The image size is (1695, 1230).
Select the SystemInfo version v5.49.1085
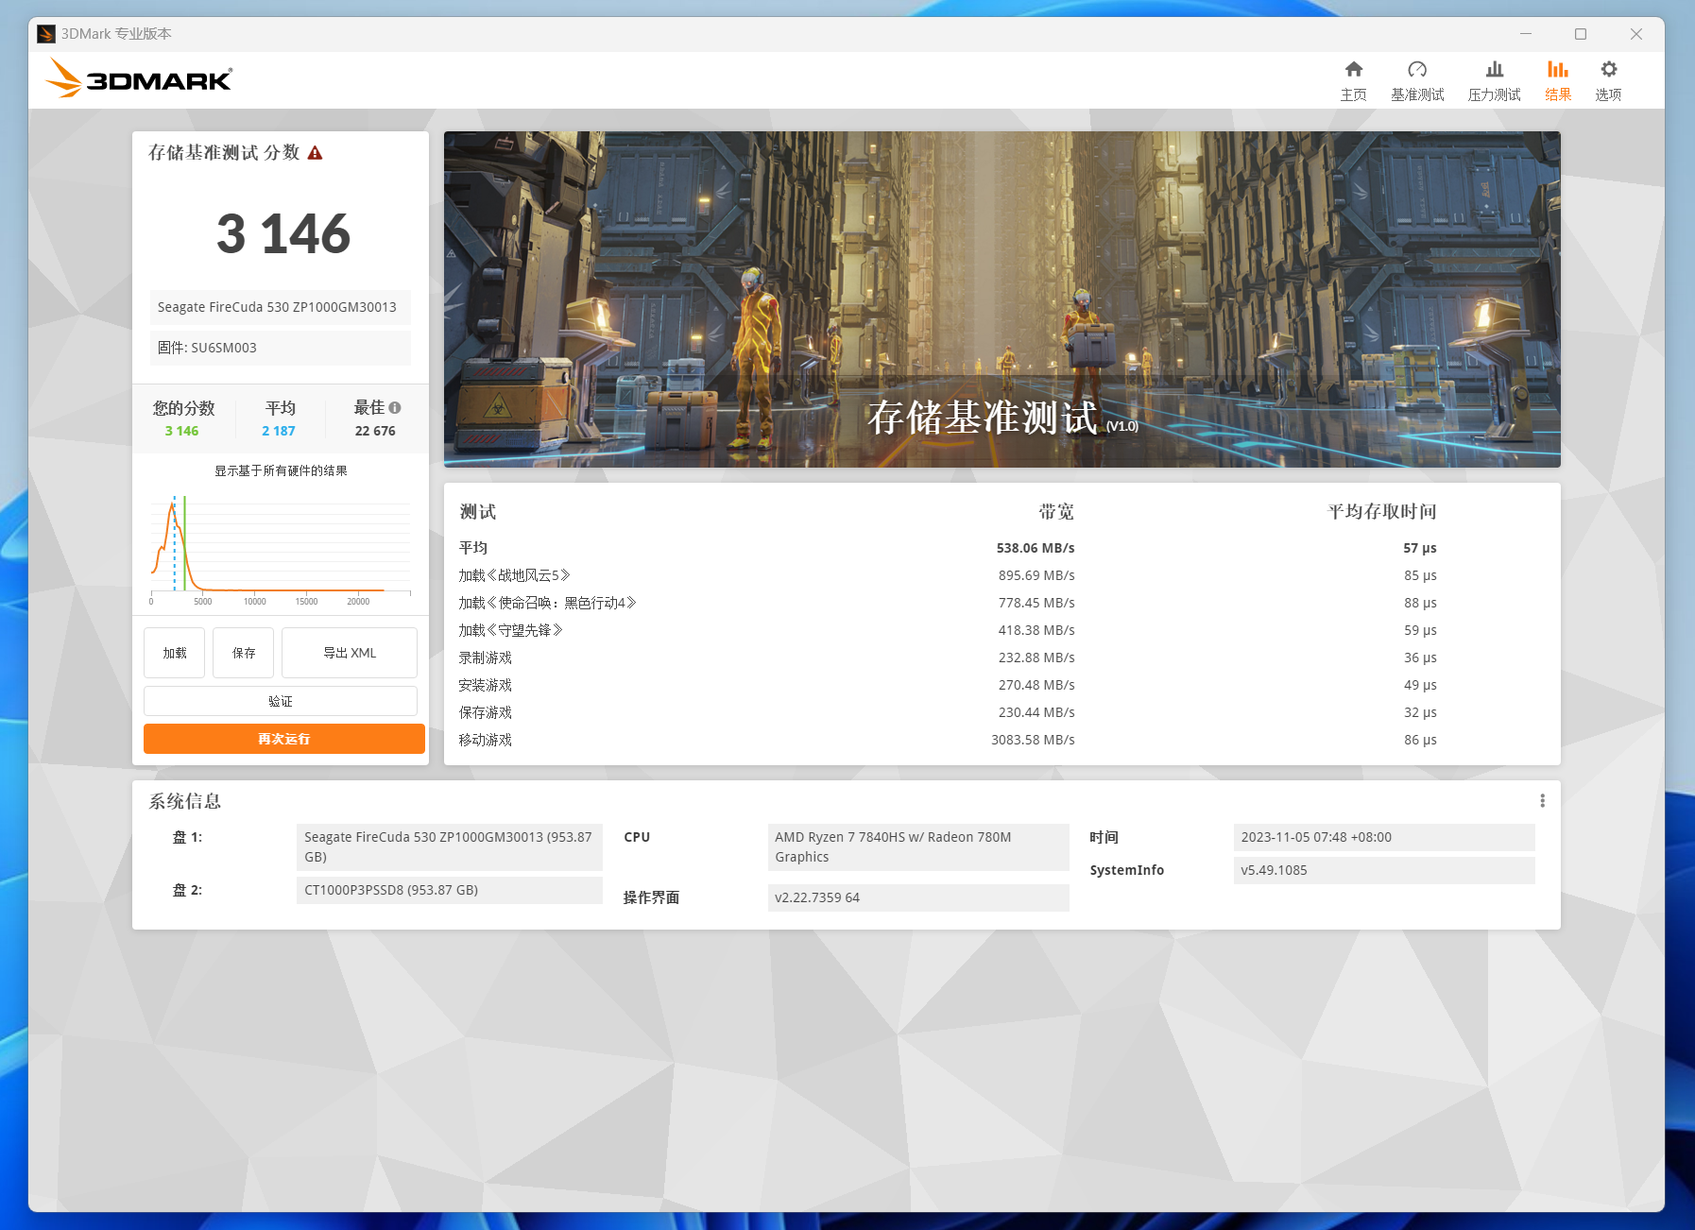[1384, 870]
